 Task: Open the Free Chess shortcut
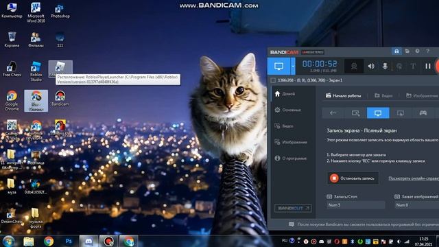point(12,69)
